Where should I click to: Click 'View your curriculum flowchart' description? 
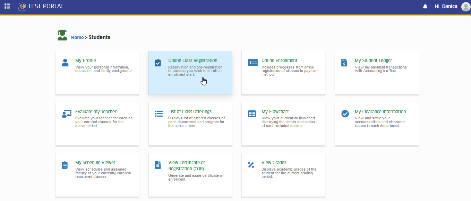point(288,122)
